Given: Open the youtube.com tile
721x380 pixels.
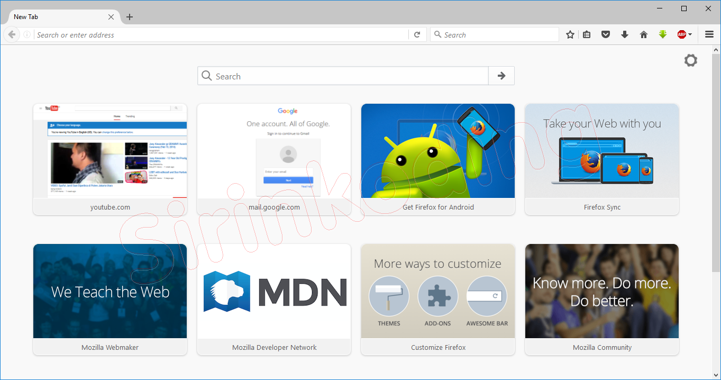Looking at the screenshot, I should pyautogui.click(x=110, y=159).
